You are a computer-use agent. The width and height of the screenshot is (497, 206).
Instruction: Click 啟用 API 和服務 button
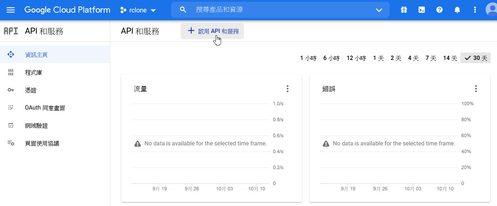(212, 31)
